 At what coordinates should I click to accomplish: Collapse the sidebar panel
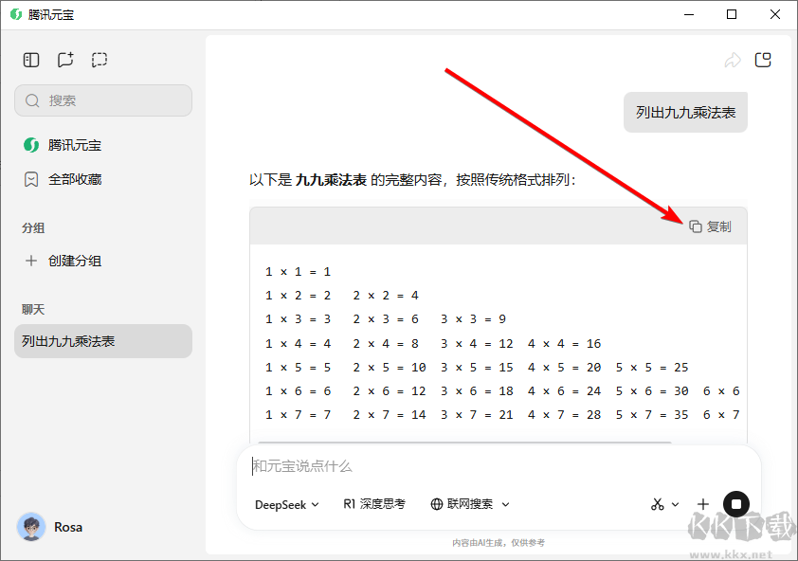tap(30, 60)
